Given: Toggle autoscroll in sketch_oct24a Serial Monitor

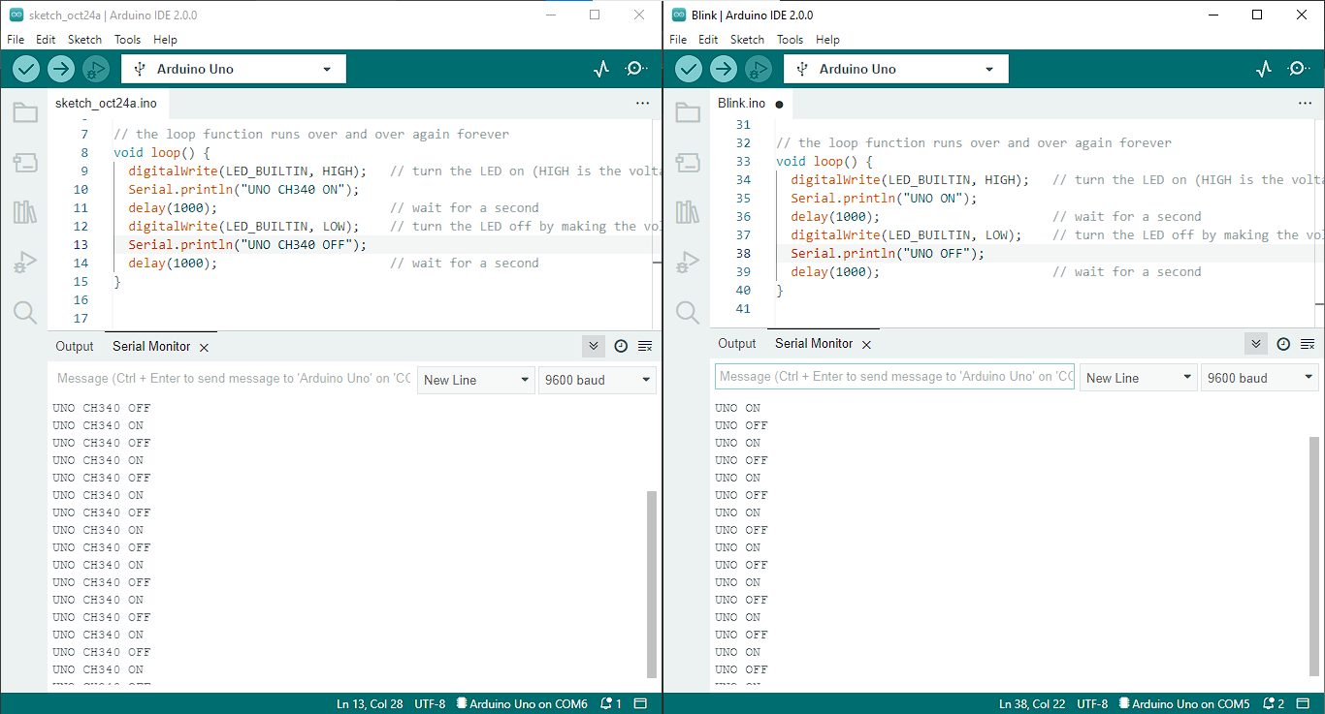Looking at the screenshot, I should coord(594,346).
